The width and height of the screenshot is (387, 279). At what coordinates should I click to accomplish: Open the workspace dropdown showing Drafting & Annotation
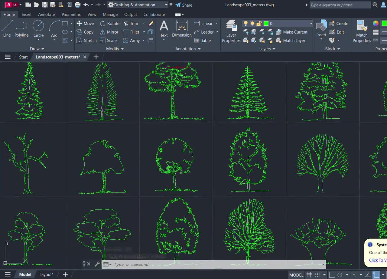point(165,5)
